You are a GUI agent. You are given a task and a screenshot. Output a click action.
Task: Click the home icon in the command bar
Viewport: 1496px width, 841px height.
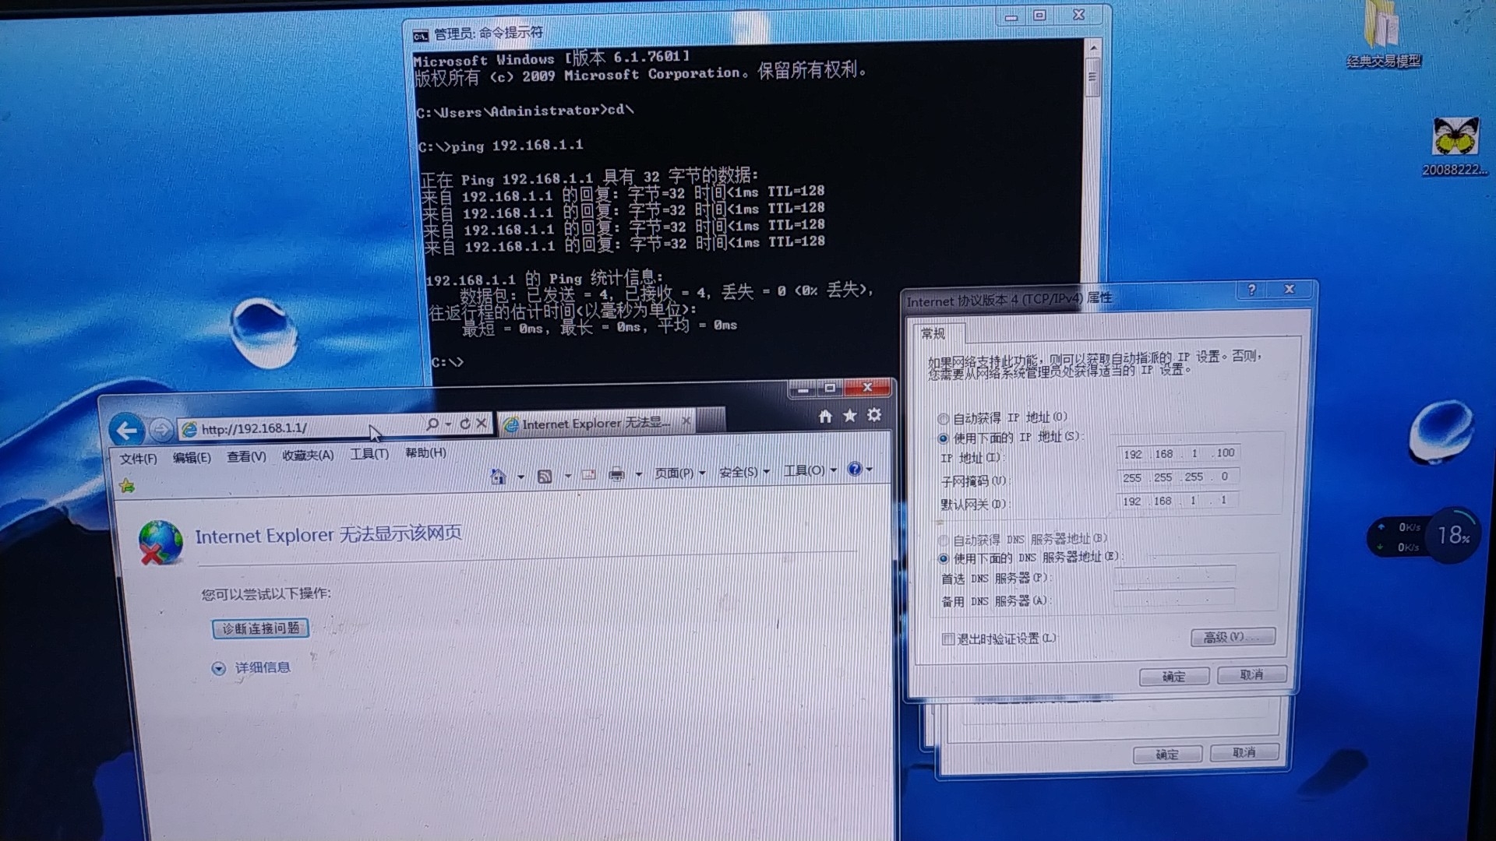point(498,477)
